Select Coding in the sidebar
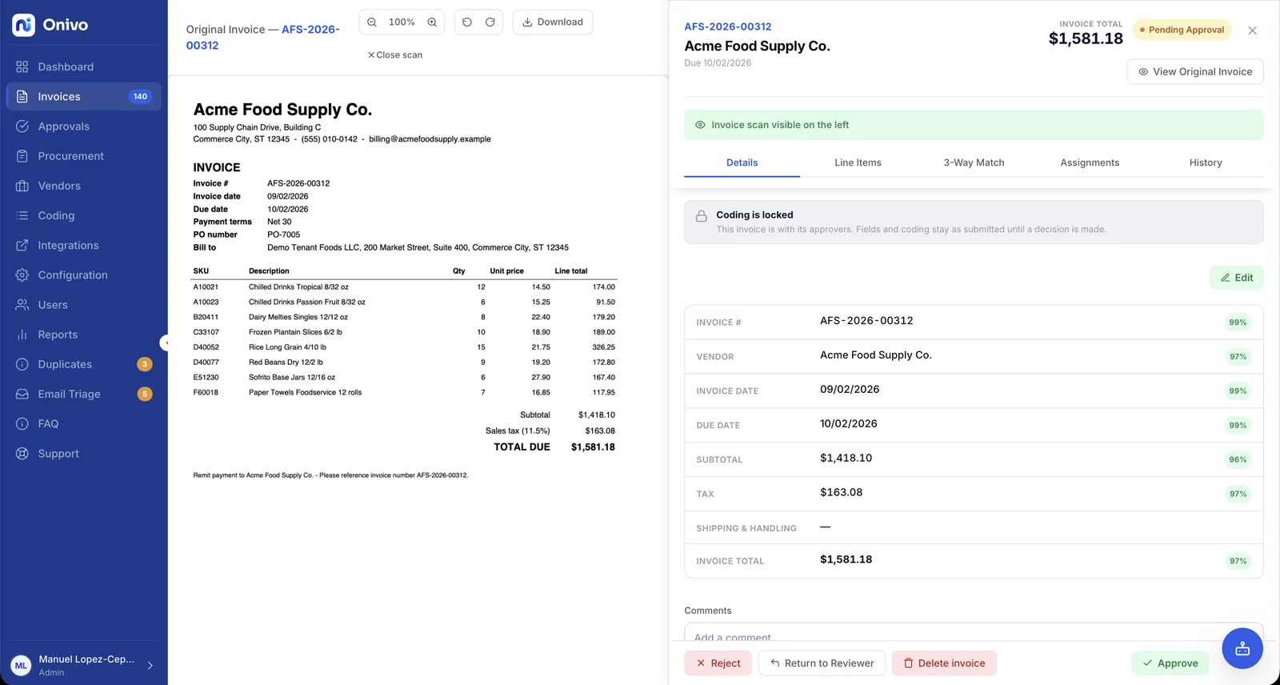The height and width of the screenshot is (685, 1280). 84,215
